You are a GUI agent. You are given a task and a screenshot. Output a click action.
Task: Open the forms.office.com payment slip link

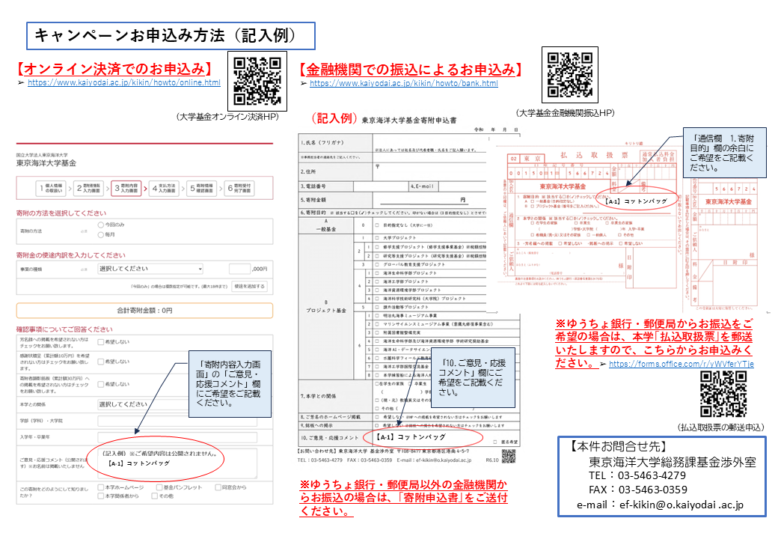point(681,364)
